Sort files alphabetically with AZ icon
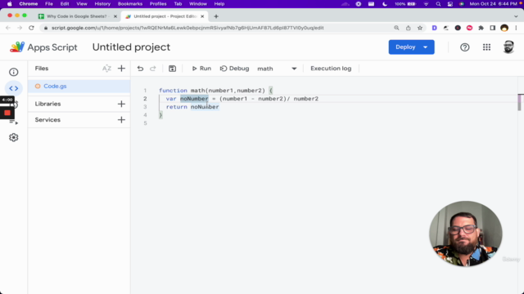The image size is (524, 294). (x=106, y=69)
